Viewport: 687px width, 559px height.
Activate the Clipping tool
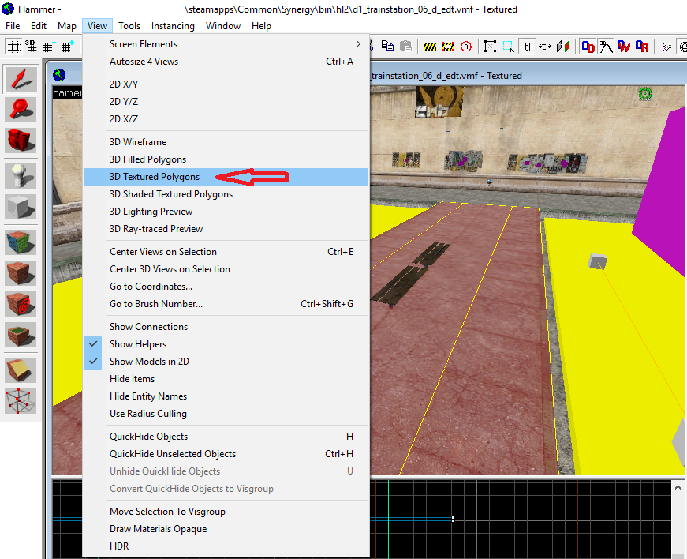coord(21,370)
